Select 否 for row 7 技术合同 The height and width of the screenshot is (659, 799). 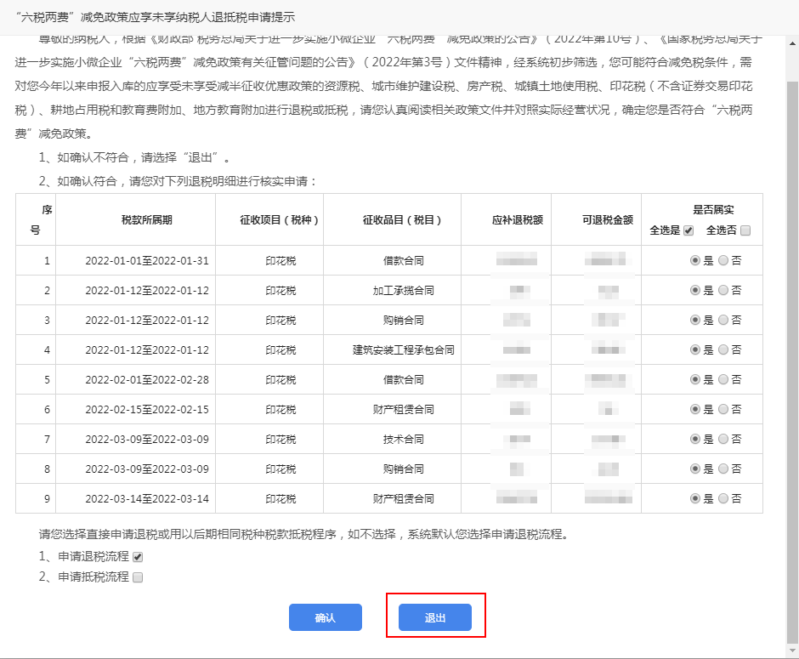coord(723,439)
